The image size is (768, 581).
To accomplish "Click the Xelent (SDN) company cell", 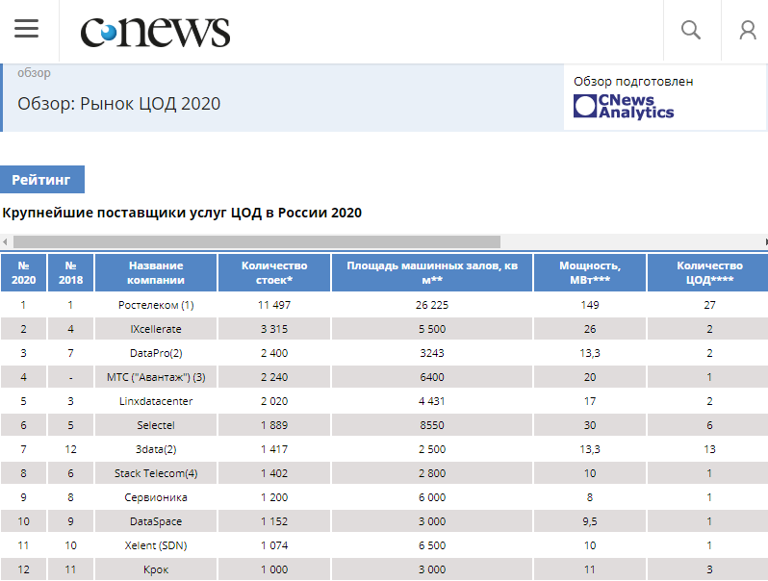I will pyautogui.click(x=155, y=545).
